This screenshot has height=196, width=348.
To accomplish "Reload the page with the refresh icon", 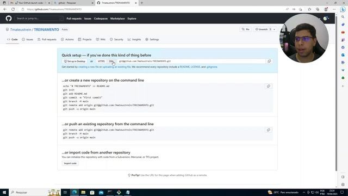I will [13, 9].
